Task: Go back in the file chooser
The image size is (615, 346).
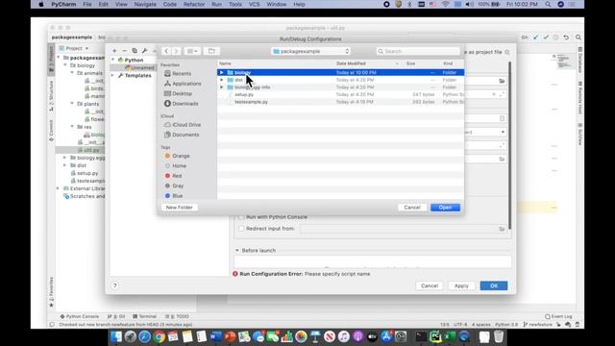Action: pos(166,51)
